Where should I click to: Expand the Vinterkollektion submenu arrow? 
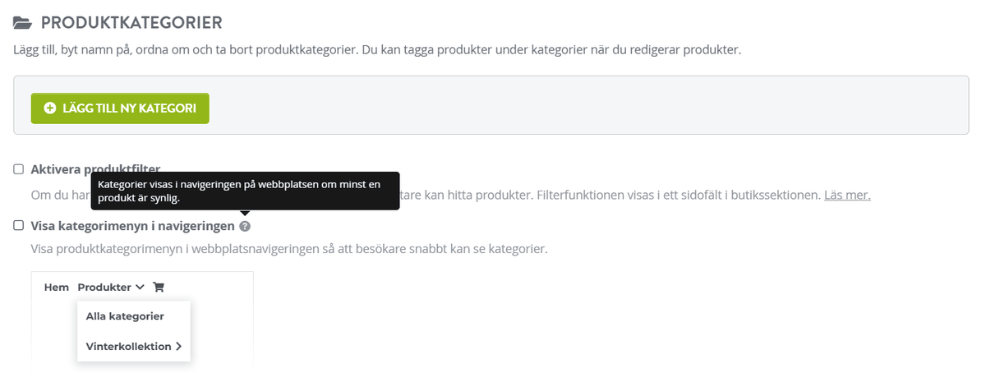point(179,347)
